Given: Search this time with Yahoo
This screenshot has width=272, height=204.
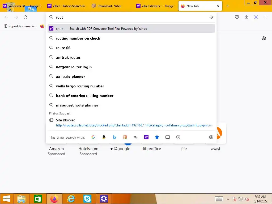Looking at the screenshot, I should pos(146,137).
